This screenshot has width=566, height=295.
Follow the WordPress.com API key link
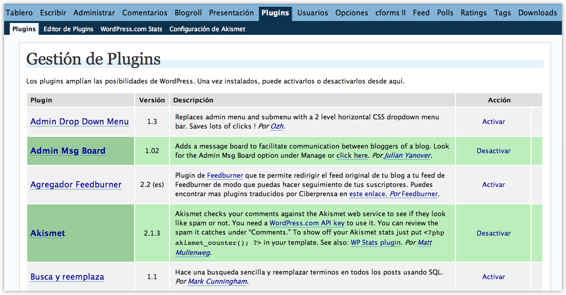tap(307, 223)
